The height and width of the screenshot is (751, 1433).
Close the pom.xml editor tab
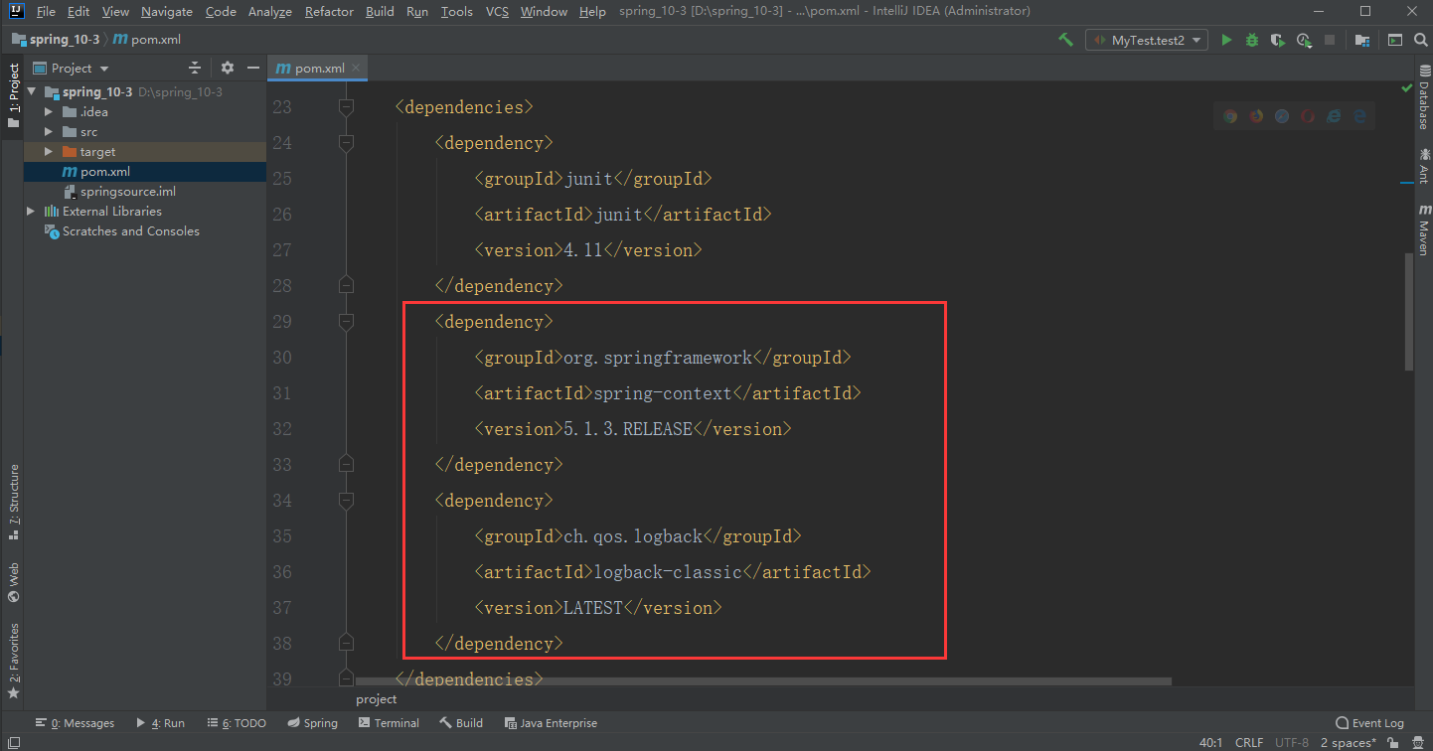pos(357,69)
